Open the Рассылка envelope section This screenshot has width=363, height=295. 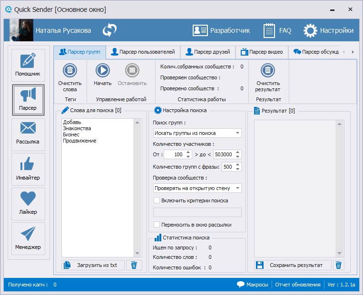(x=28, y=134)
